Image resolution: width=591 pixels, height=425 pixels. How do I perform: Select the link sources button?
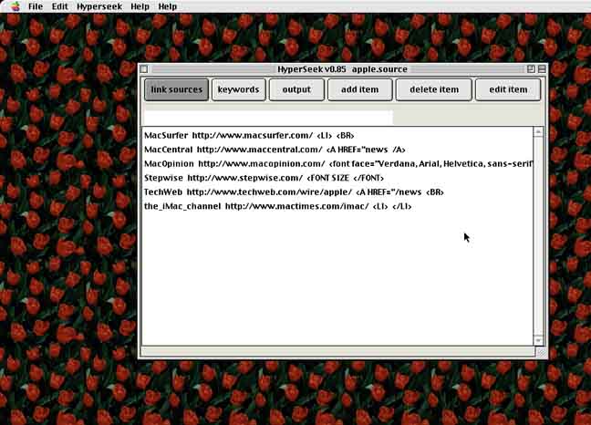176,89
